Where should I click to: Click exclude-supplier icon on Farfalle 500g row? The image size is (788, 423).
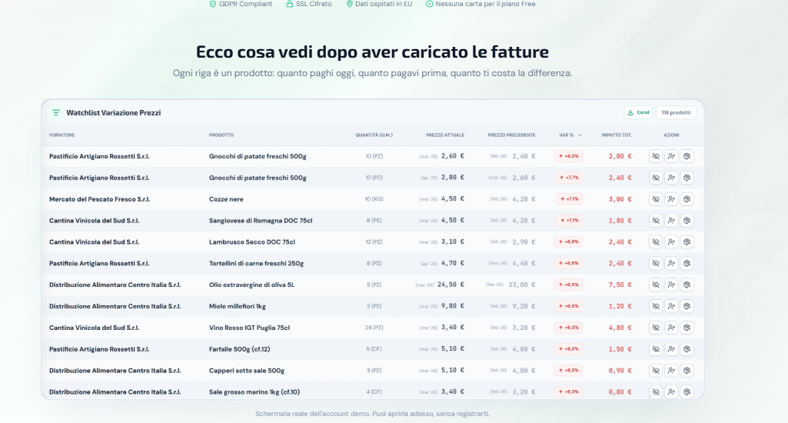(x=671, y=349)
